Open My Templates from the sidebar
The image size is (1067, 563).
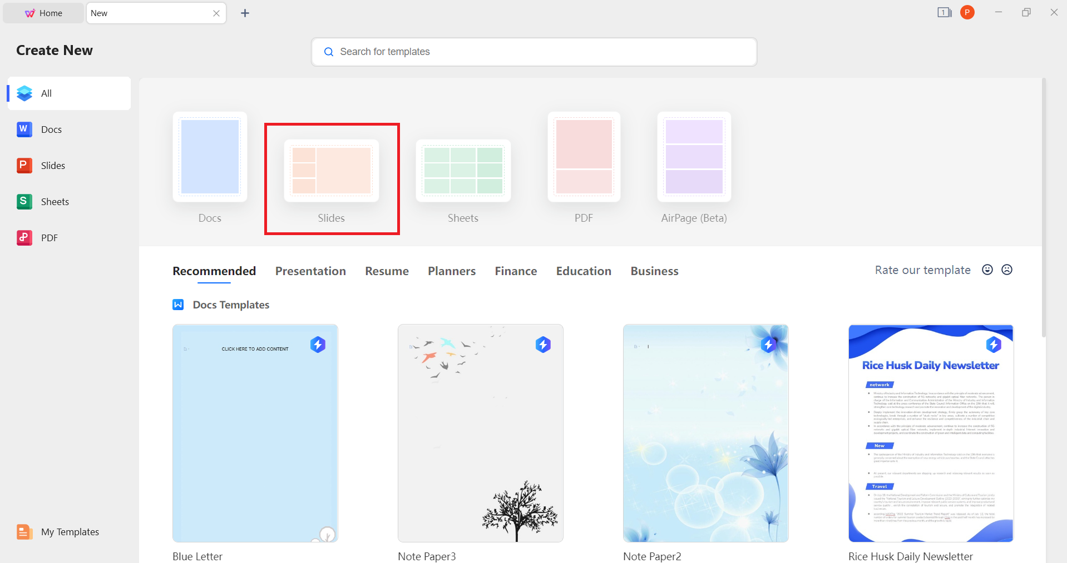pos(70,531)
